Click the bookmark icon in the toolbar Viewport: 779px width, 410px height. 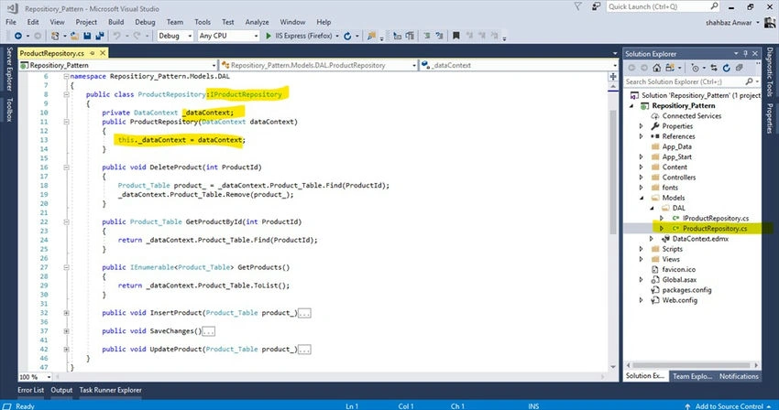coord(455,36)
